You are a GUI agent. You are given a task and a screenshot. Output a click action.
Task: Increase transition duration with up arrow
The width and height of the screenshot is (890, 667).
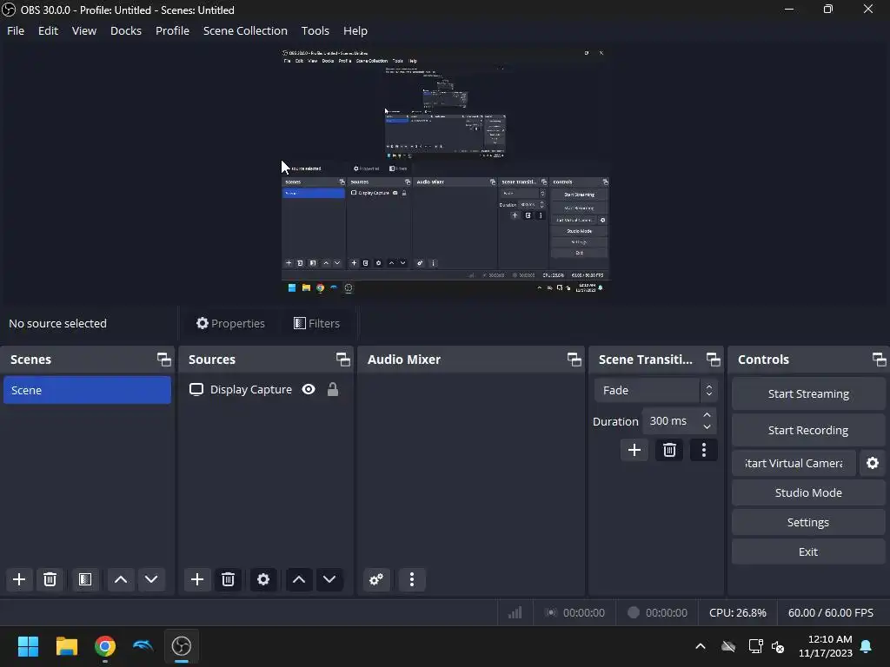707,415
